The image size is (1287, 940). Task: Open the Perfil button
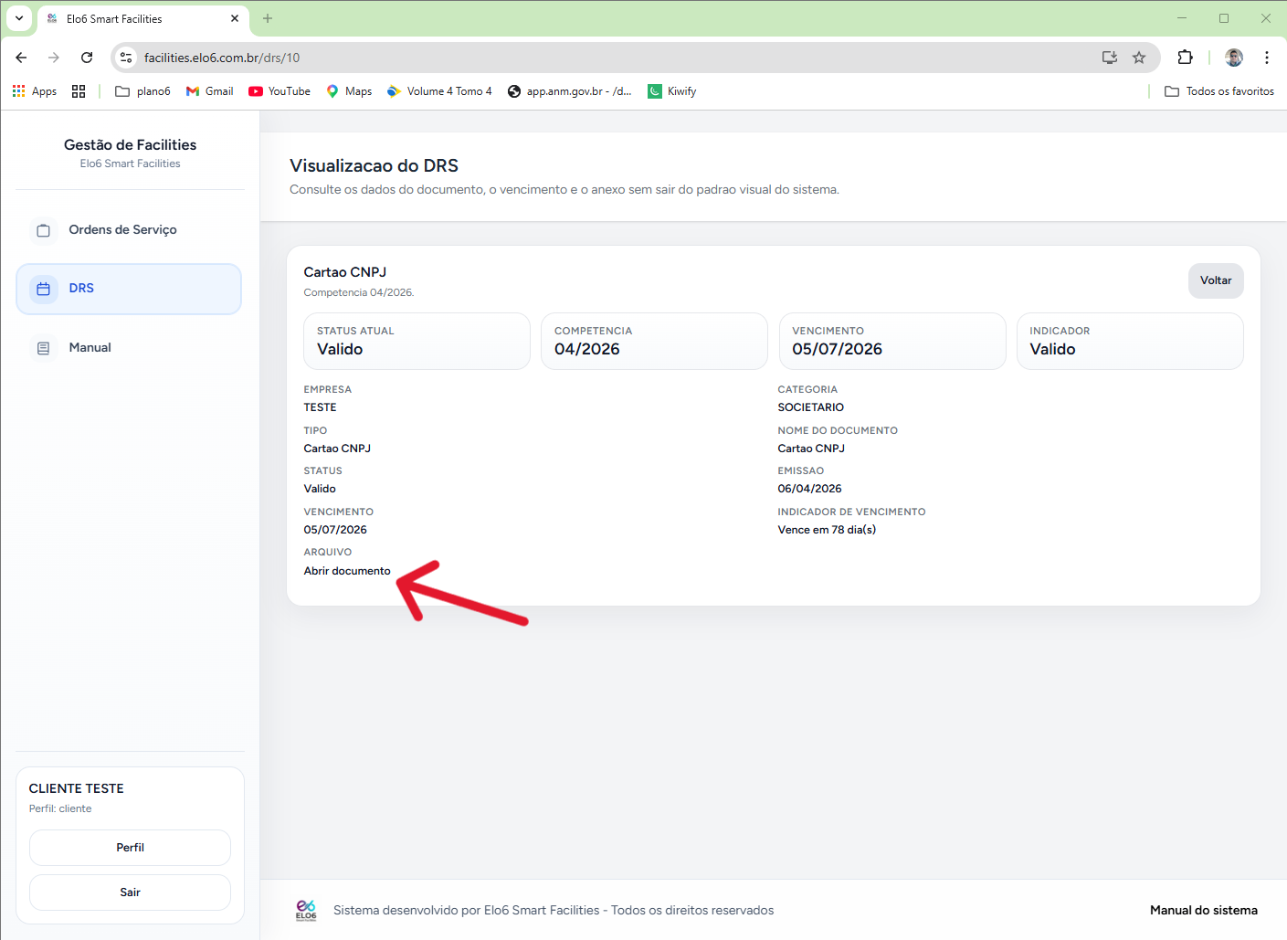[130, 848]
